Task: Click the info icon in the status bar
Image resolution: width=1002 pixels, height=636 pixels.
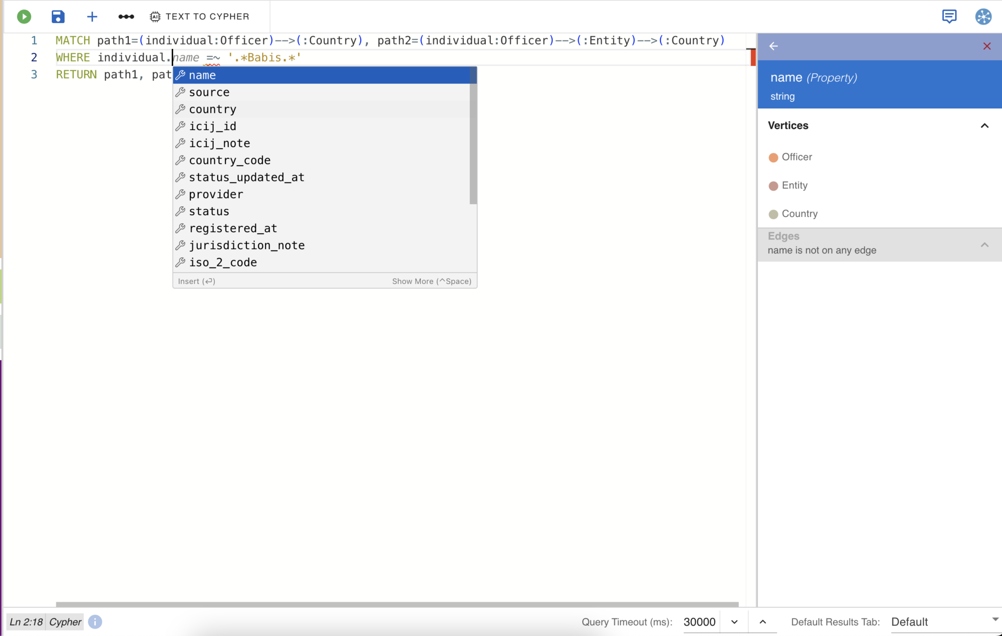Action: 95,622
